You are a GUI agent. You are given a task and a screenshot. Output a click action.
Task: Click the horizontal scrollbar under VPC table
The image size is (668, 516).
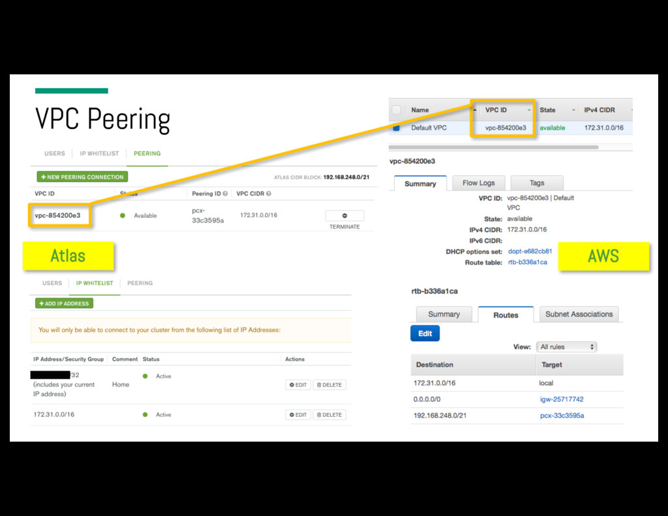(x=493, y=147)
